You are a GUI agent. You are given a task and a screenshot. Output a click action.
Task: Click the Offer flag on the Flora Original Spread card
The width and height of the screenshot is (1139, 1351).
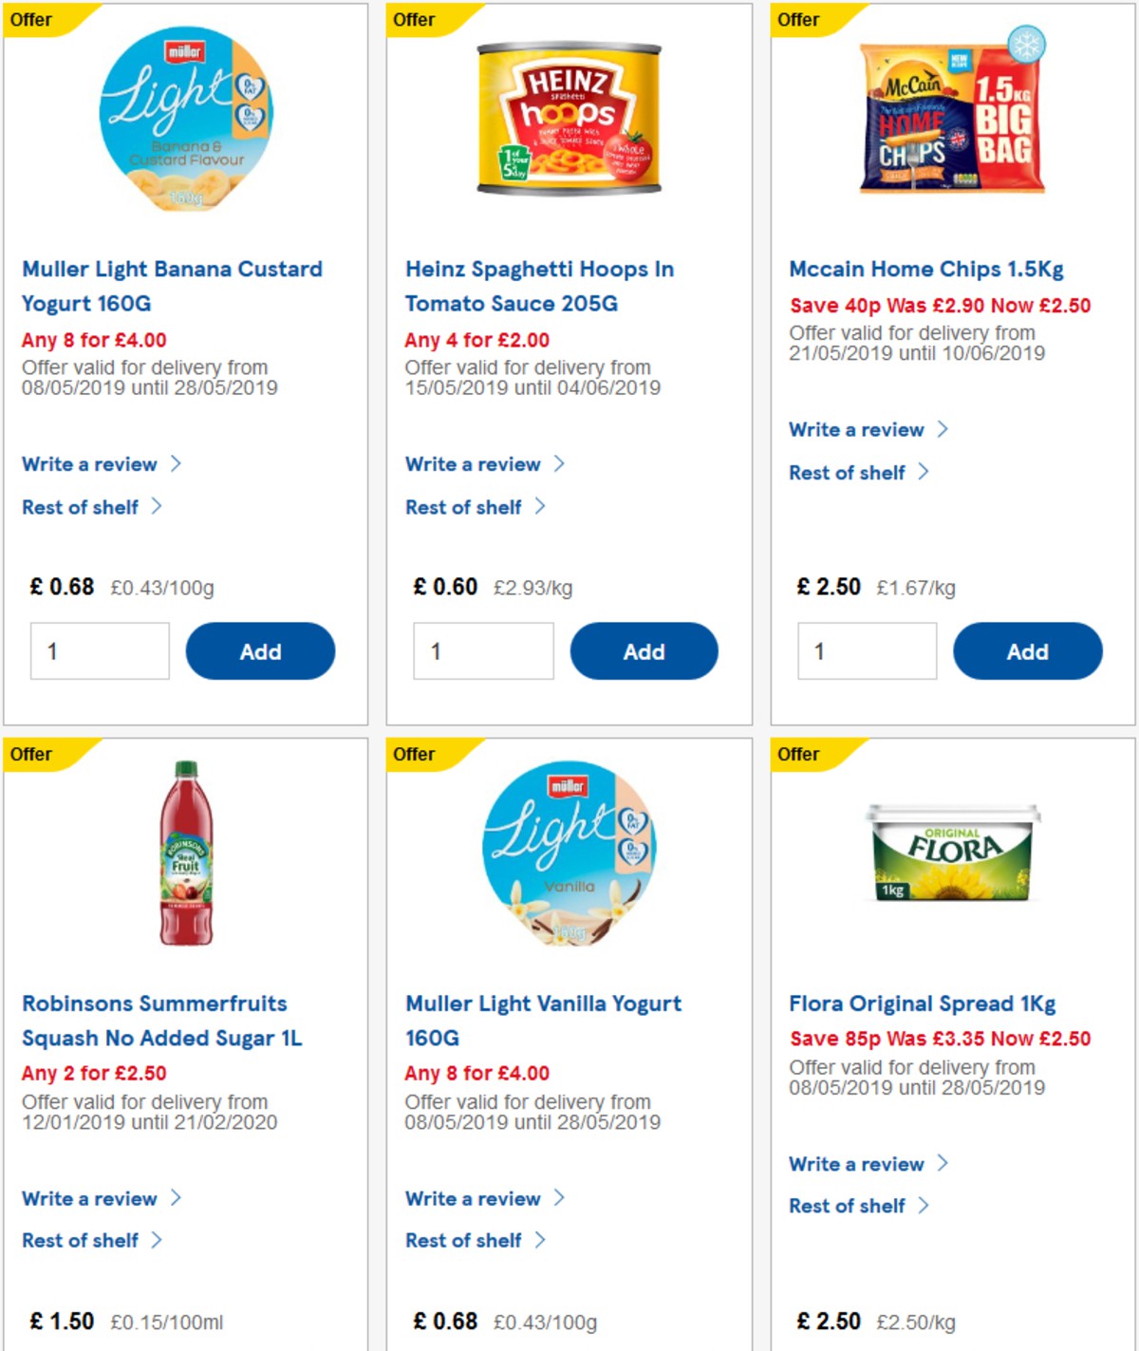(x=798, y=754)
